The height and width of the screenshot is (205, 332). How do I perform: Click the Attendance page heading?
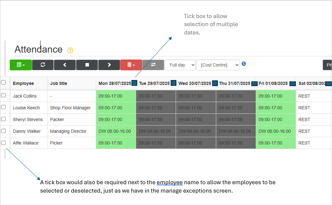[x=38, y=49]
